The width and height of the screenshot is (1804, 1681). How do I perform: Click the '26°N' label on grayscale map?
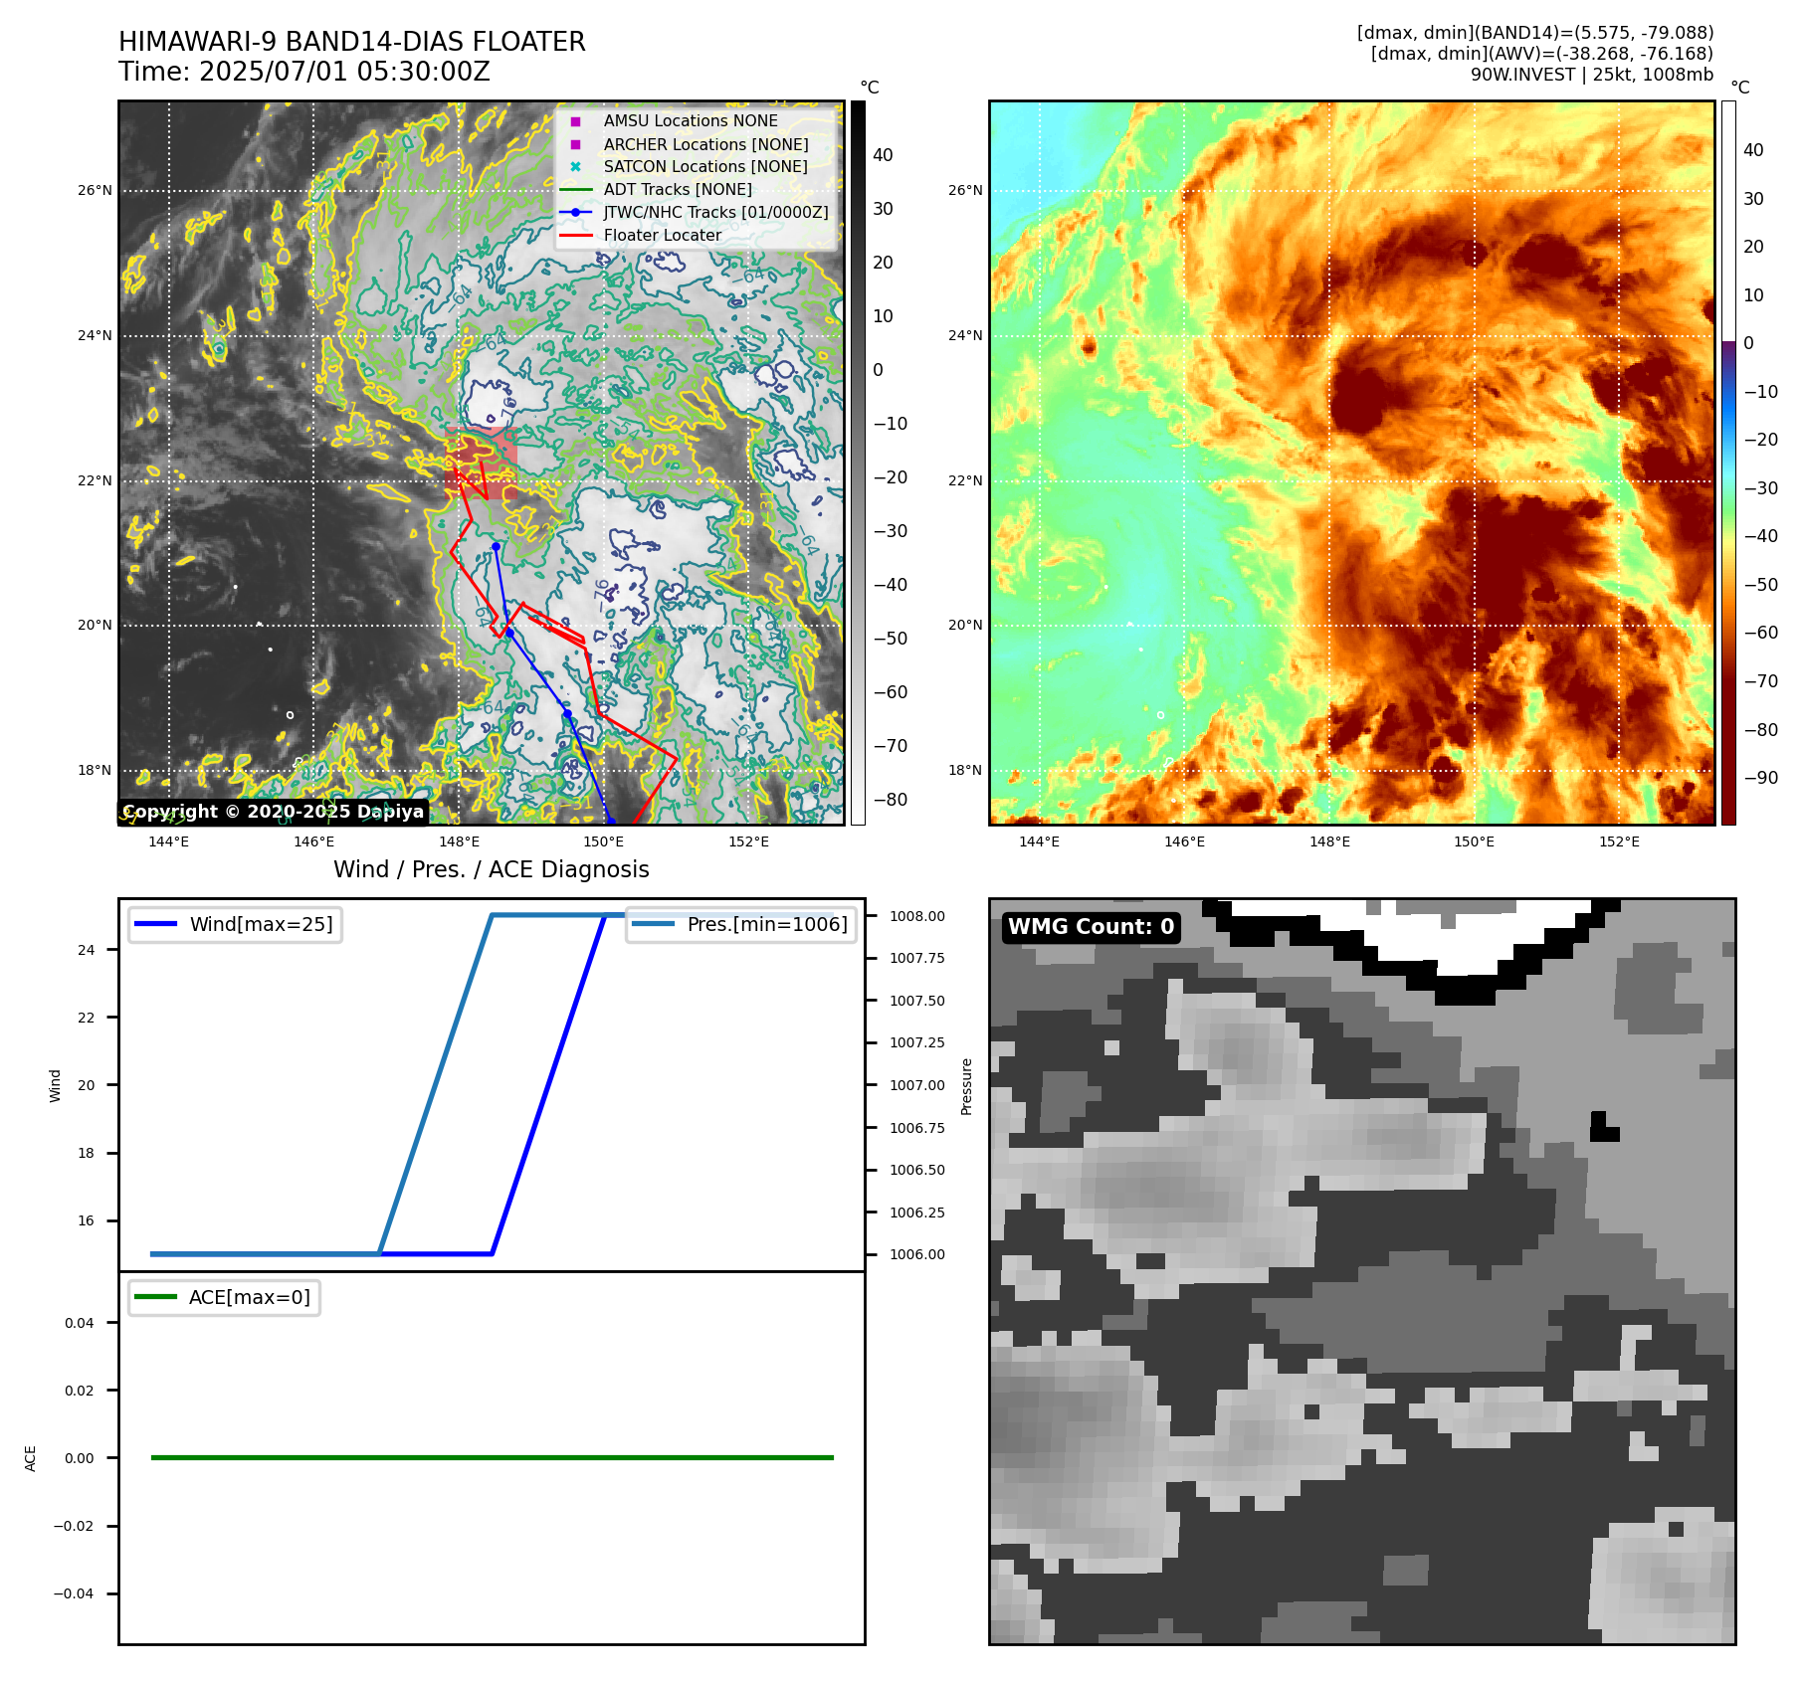(96, 190)
